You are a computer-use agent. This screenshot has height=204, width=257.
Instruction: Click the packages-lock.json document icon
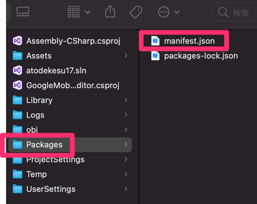[155, 56]
